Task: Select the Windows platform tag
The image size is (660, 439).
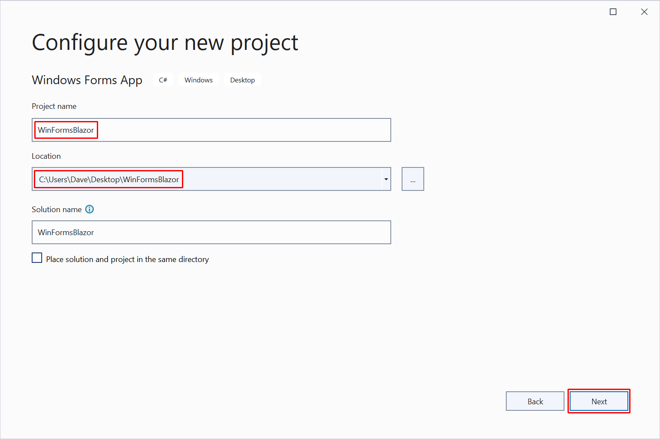Action: click(x=198, y=80)
